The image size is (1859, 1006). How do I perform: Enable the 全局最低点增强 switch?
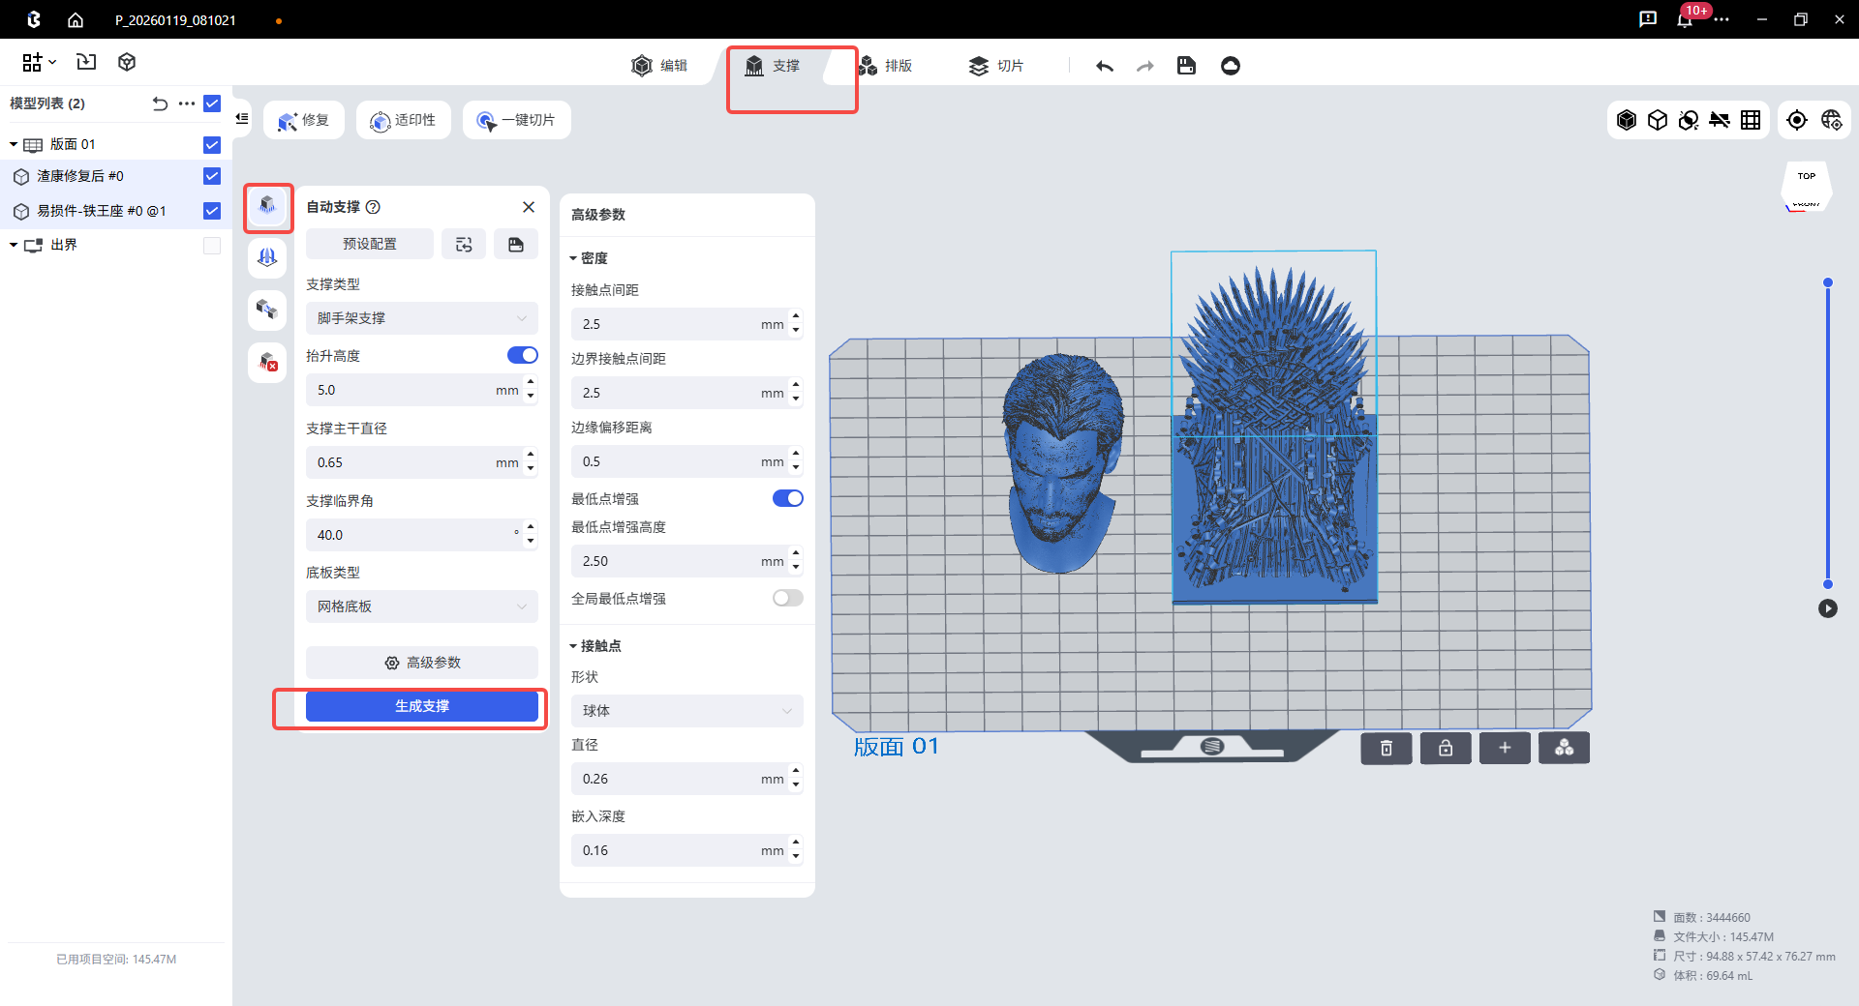pyautogui.click(x=788, y=599)
